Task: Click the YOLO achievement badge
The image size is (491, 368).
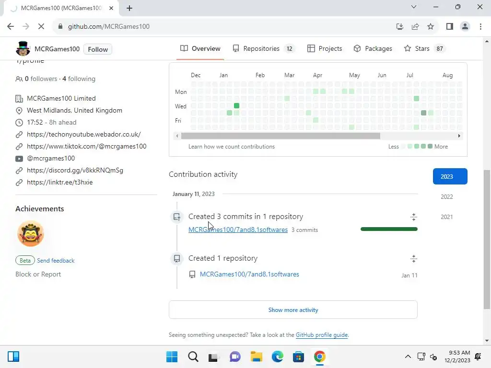Action: pyautogui.click(x=30, y=233)
